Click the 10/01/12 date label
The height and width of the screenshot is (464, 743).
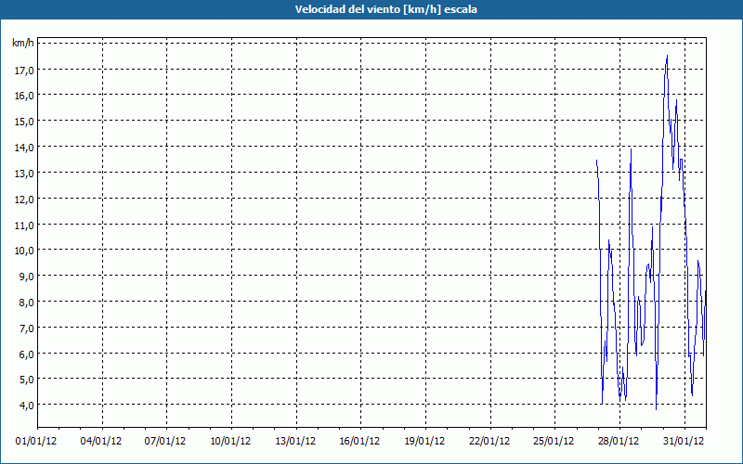coord(230,442)
